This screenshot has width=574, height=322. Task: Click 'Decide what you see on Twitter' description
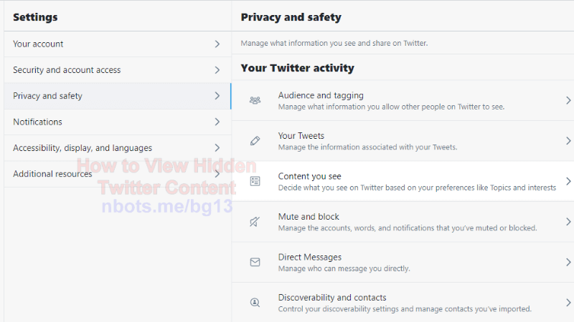click(417, 187)
